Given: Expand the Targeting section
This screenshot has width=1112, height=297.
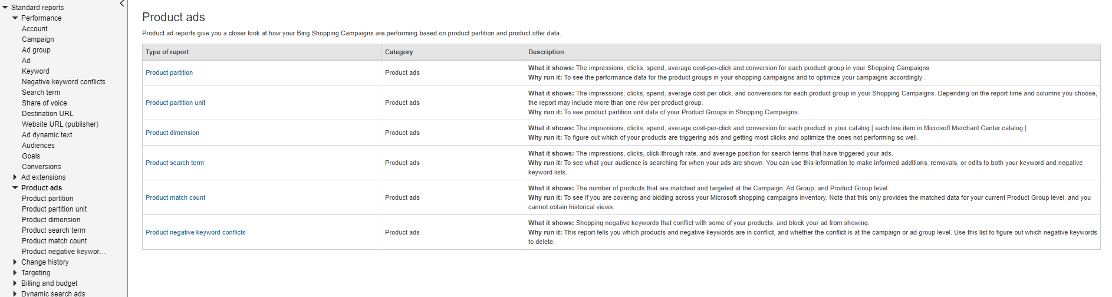Looking at the screenshot, I should [x=15, y=273].
